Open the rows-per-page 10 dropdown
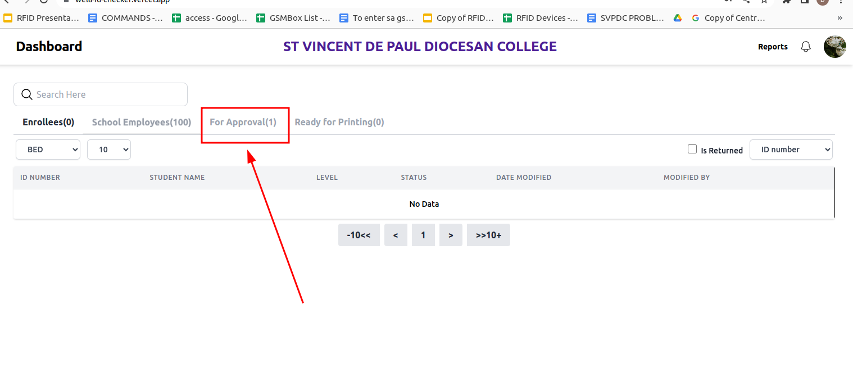This screenshot has height=367, width=853. tap(109, 149)
